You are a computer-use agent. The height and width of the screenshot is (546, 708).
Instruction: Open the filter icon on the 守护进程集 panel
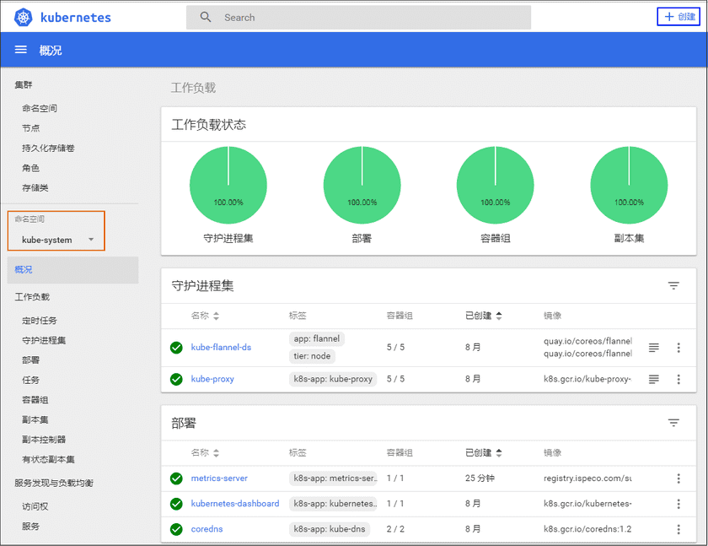pyautogui.click(x=673, y=285)
